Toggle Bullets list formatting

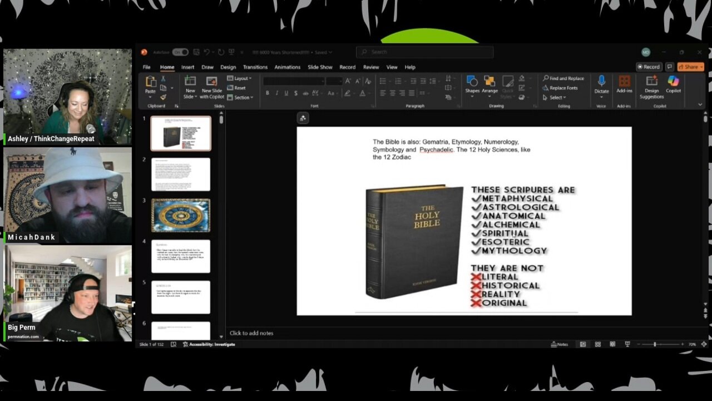[x=384, y=81]
